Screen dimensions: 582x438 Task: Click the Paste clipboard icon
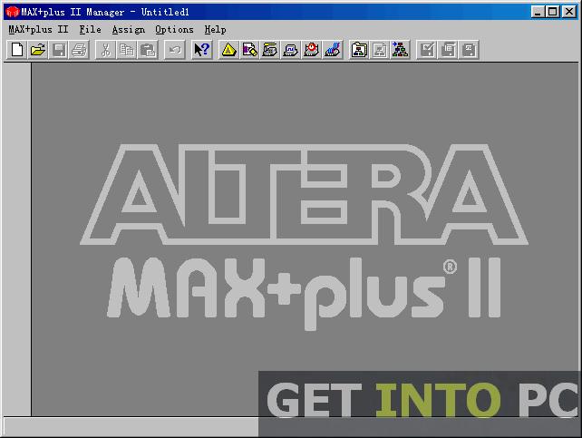[148, 50]
